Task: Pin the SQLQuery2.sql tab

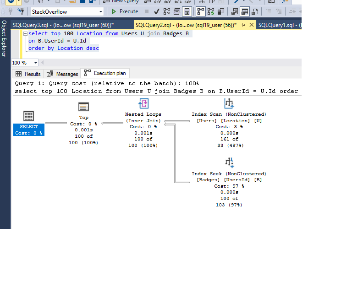Action: [x=243, y=25]
